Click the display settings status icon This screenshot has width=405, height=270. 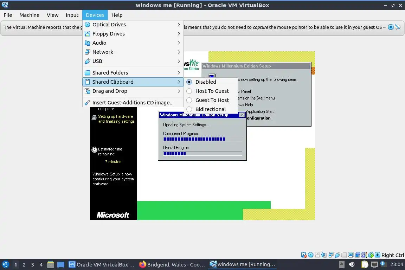point(351,255)
